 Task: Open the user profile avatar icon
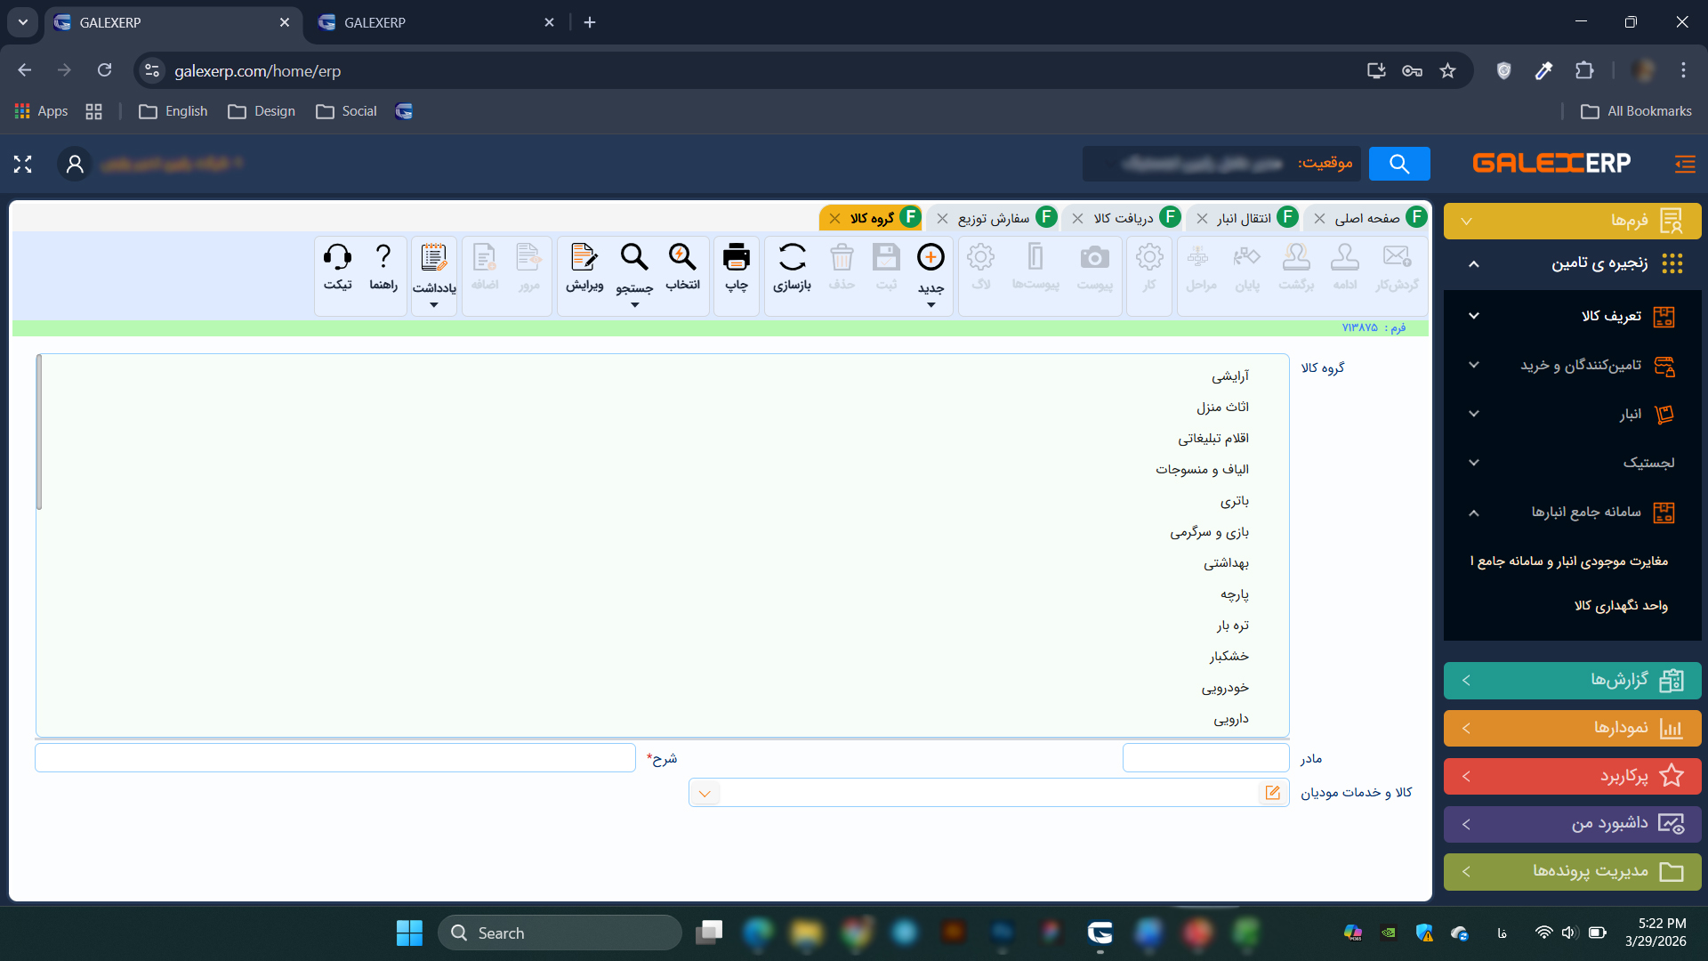pyautogui.click(x=75, y=164)
